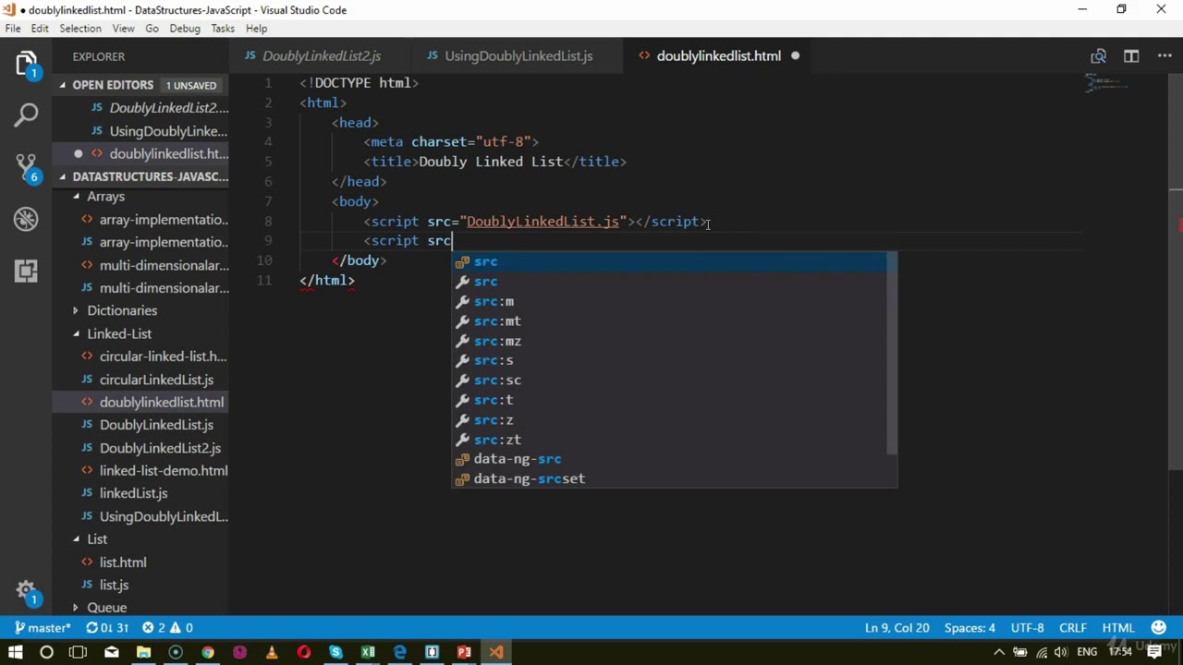Screen dimensions: 1183x665
Task: Expand the Dictionaries folder
Action: click(x=77, y=311)
